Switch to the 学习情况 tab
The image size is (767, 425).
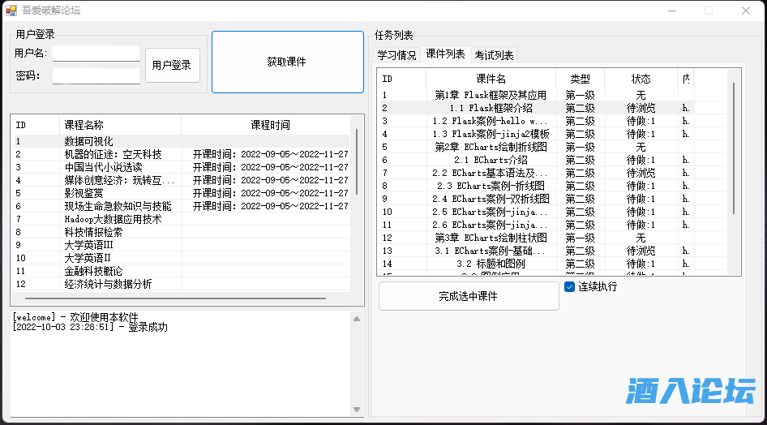[396, 56]
